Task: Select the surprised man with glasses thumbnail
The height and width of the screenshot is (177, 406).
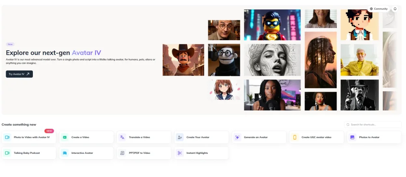Action: [x=224, y=30]
